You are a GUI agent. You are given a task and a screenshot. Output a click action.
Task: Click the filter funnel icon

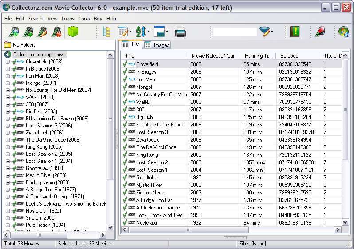[x=264, y=32]
